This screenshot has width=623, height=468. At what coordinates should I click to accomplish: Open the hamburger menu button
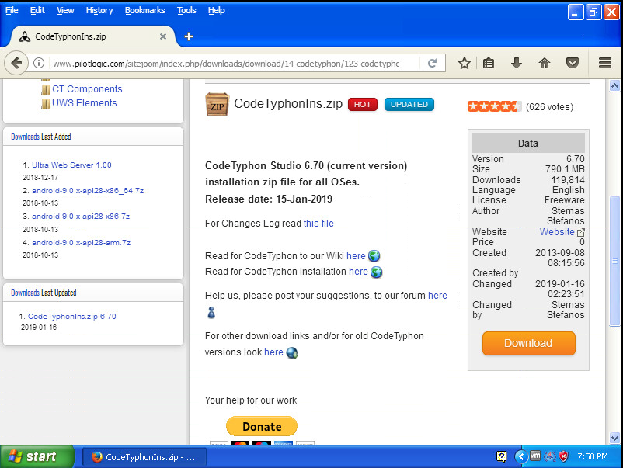(x=604, y=63)
